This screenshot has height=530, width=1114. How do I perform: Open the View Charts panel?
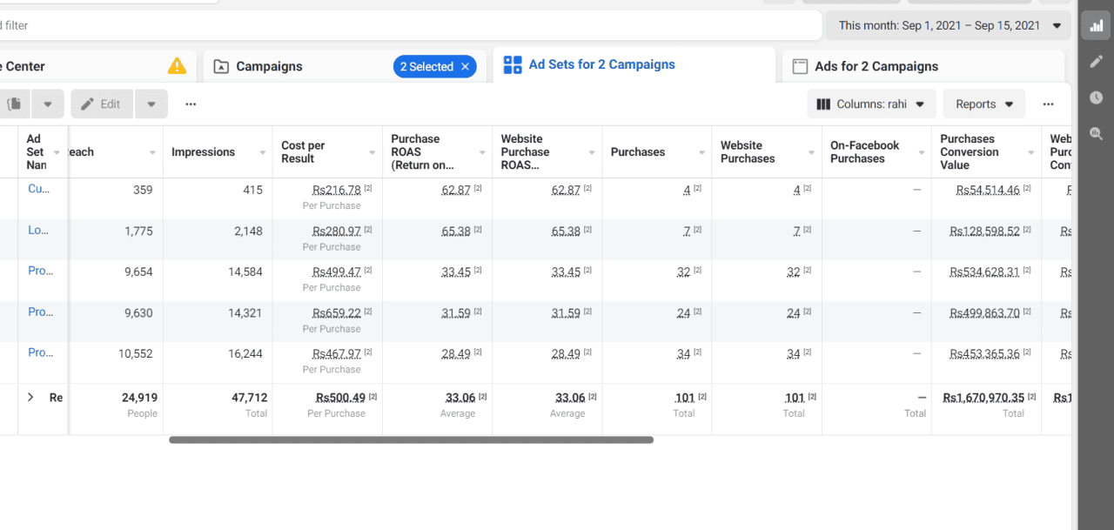1095,24
